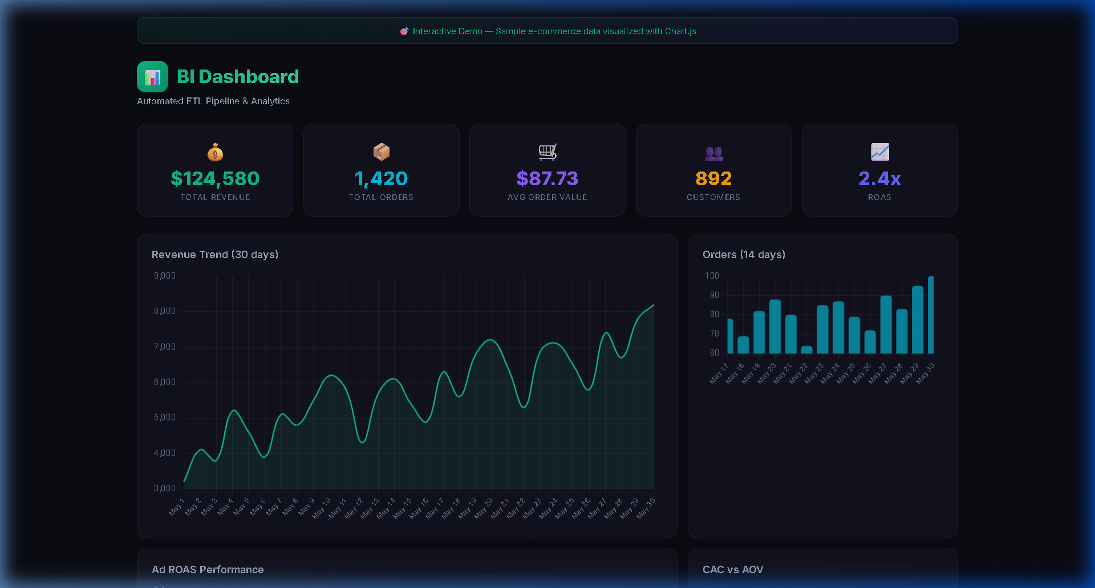Click the trend chart icon above ROAS

click(x=879, y=152)
